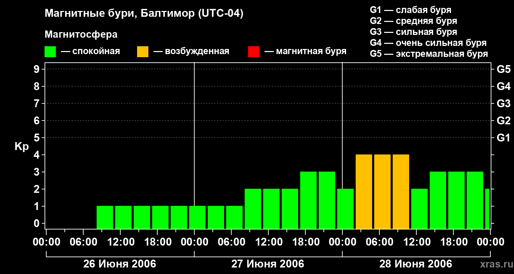The width and height of the screenshot is (514, 274).
Task: Click the 06:00 time label for 26 June
Action: [x=83, y=242]
